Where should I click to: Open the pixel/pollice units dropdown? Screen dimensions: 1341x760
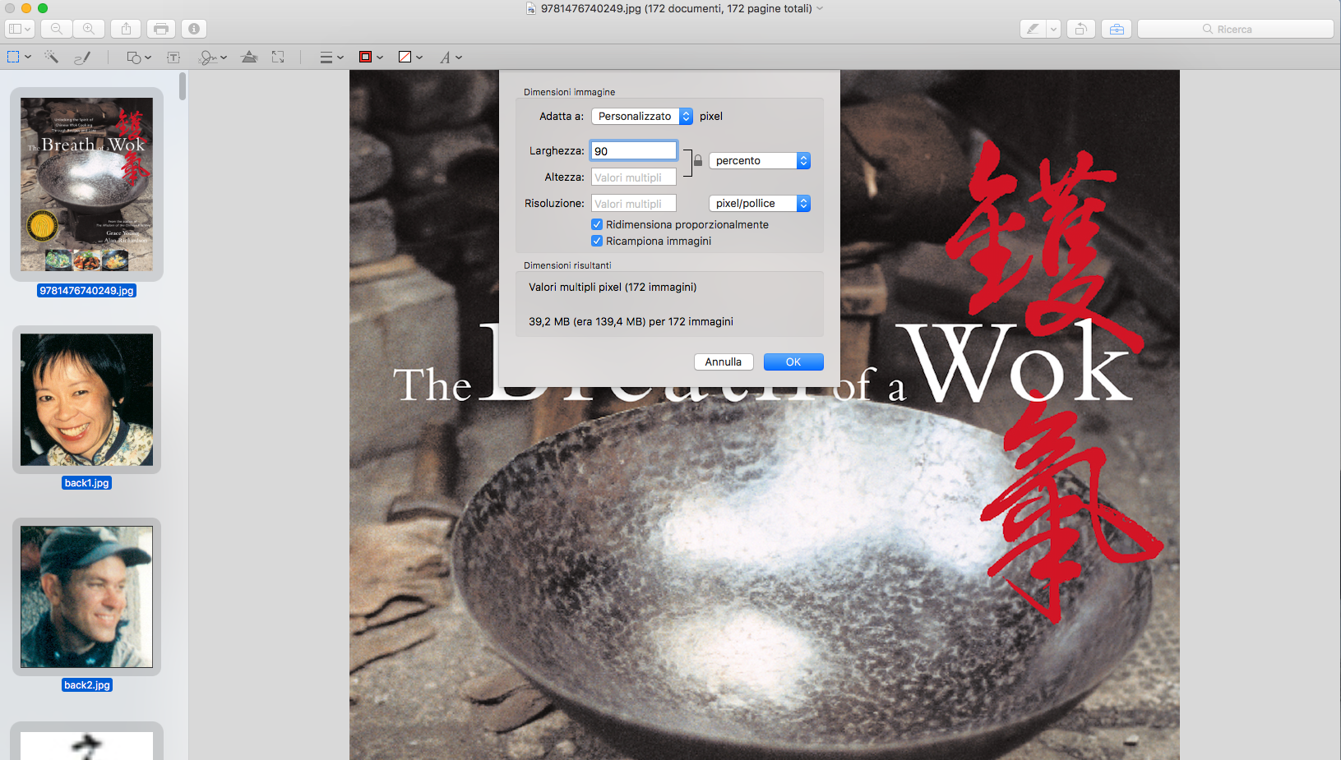[x=760, y=203]
